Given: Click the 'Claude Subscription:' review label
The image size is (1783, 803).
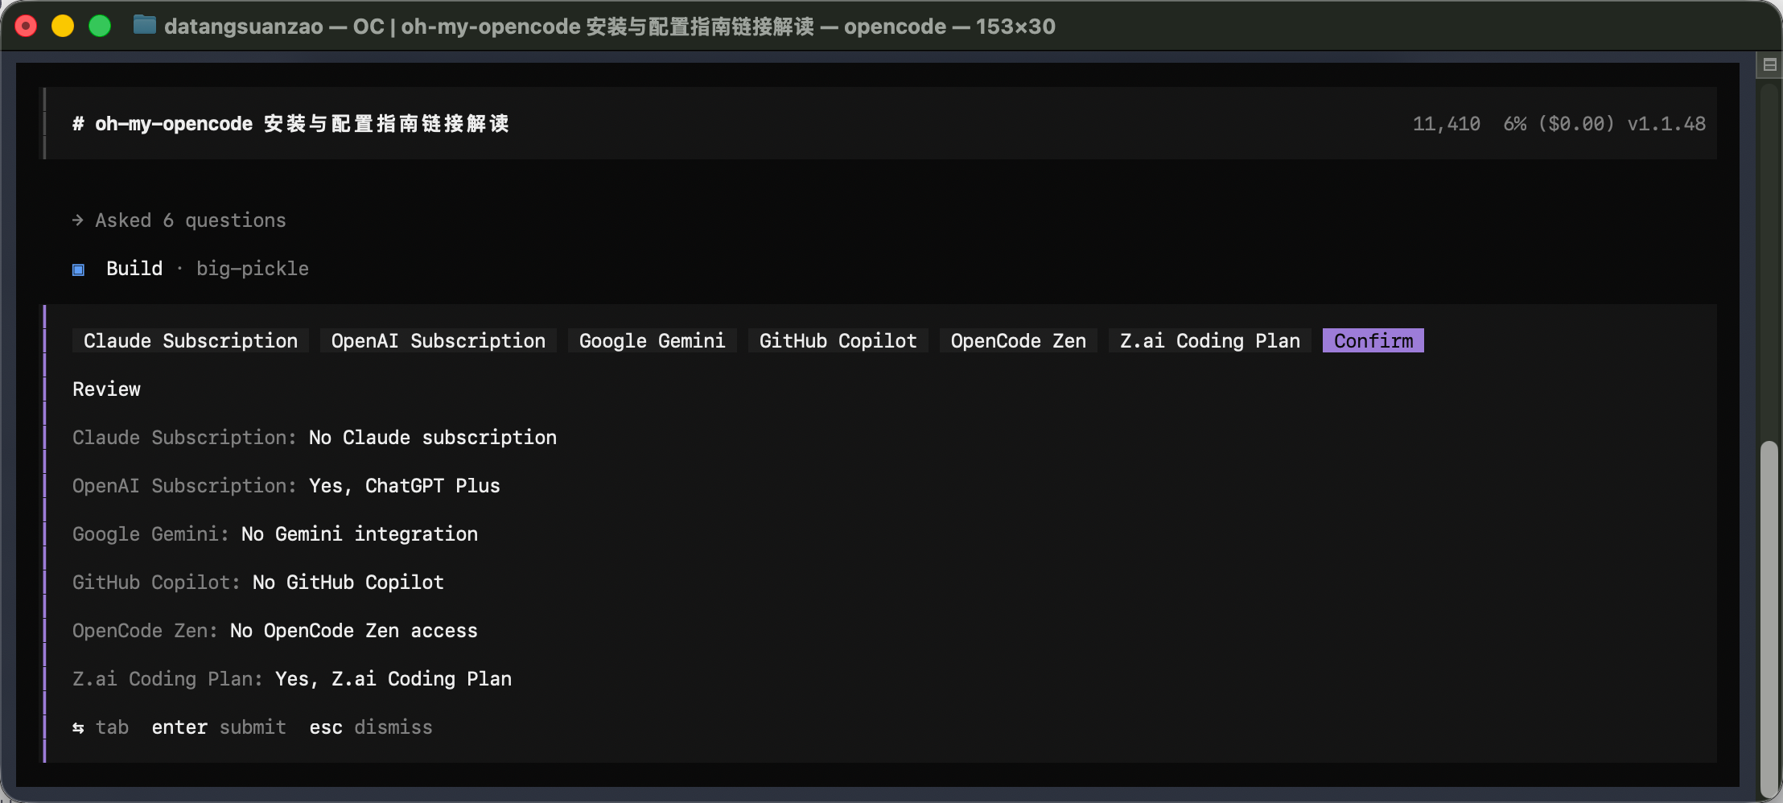Looking at the screenshot, I should 185,437.
